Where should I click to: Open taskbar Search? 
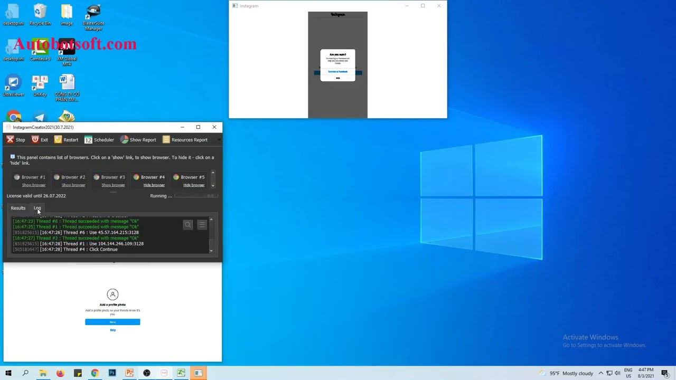25,373
